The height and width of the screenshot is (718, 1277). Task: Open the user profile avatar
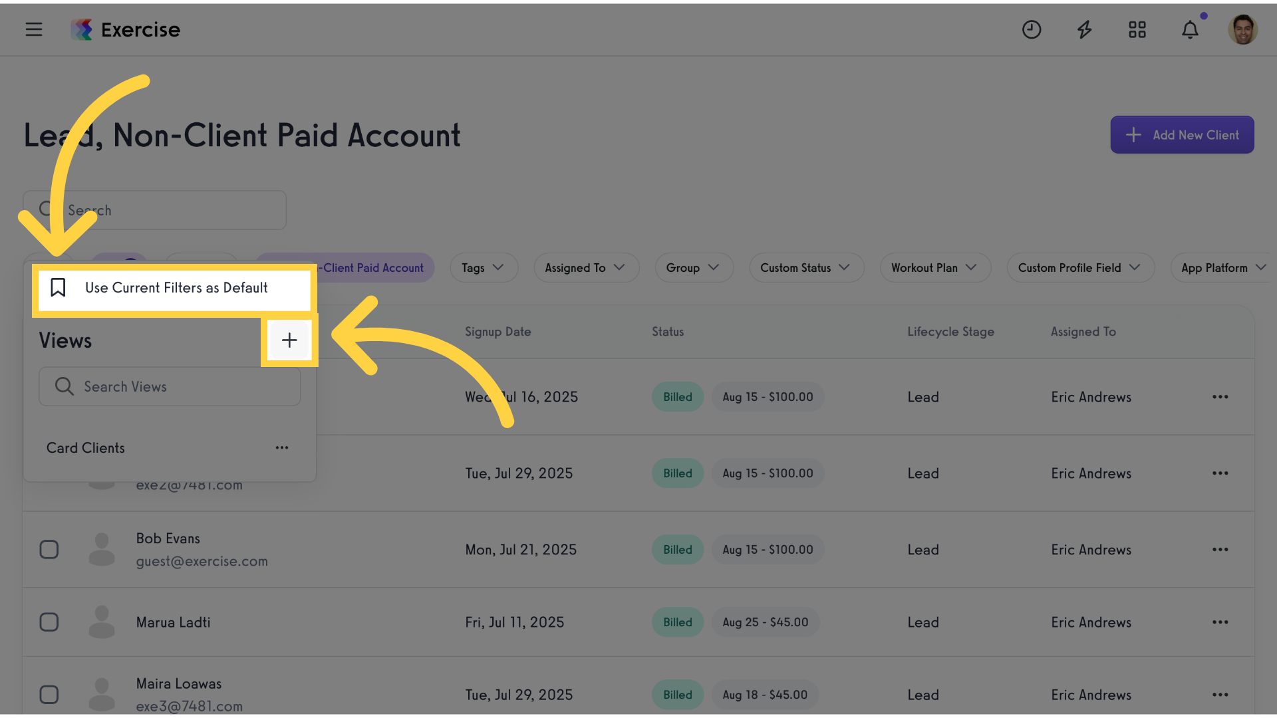coord(1242,29)
